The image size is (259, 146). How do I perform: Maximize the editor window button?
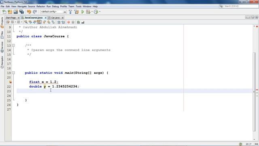[x=257, y=17]
